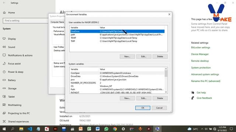Click Rename this PC (advanced) link

(206, 81)
